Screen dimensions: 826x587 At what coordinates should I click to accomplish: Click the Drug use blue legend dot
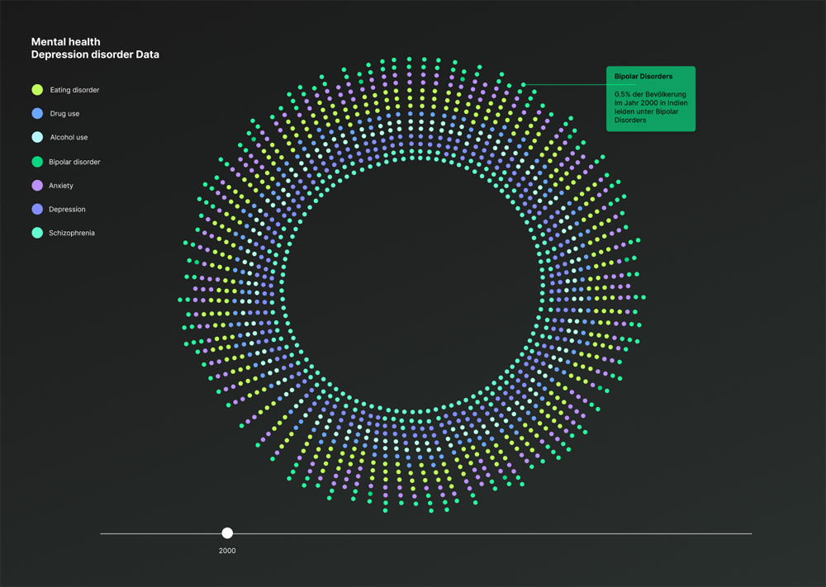click(x=37, y=113)
